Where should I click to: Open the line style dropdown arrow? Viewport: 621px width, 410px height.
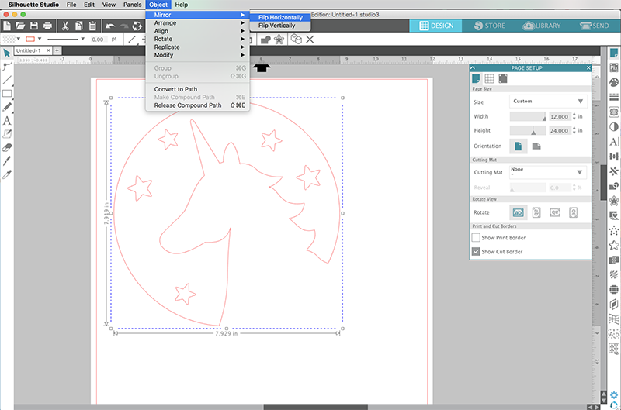[82, 39]
